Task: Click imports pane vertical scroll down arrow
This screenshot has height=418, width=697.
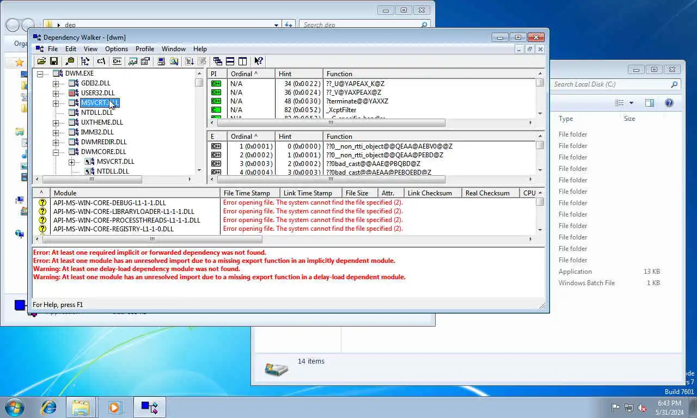Action: pyautogui.click(x=540, y=113)
